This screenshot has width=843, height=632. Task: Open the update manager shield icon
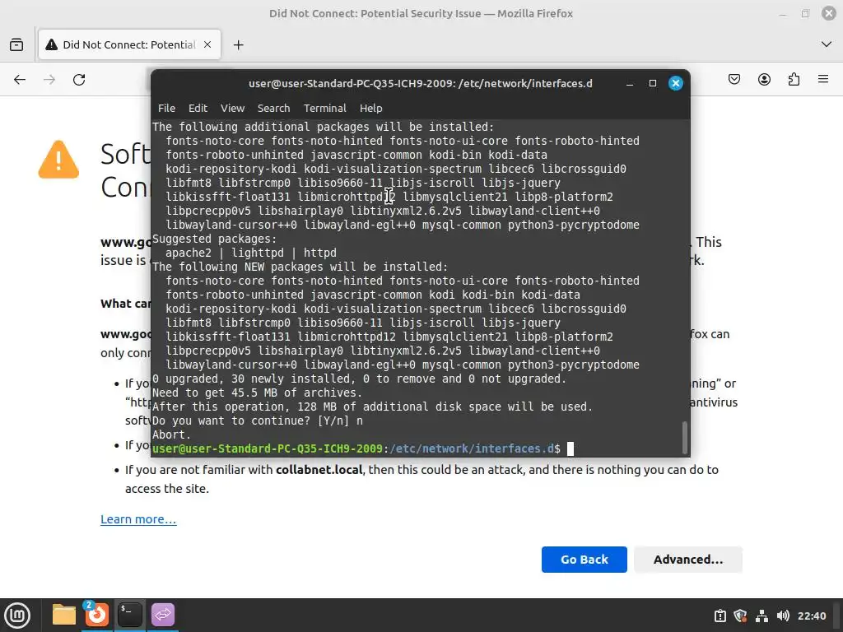(740, 616)
